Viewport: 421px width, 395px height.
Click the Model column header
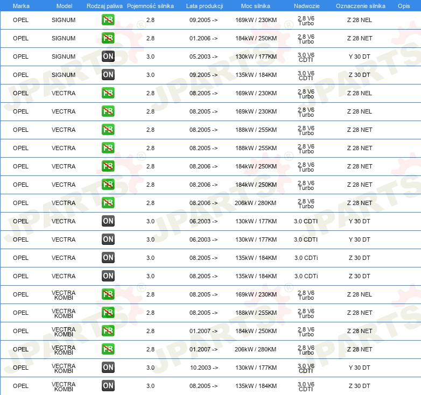point(64,6)
